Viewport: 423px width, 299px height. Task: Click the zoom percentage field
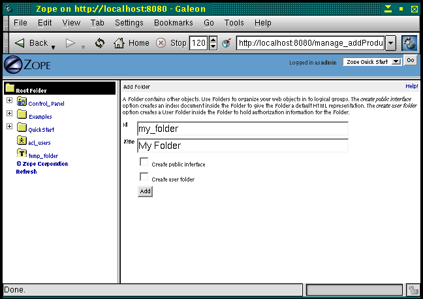198,43
